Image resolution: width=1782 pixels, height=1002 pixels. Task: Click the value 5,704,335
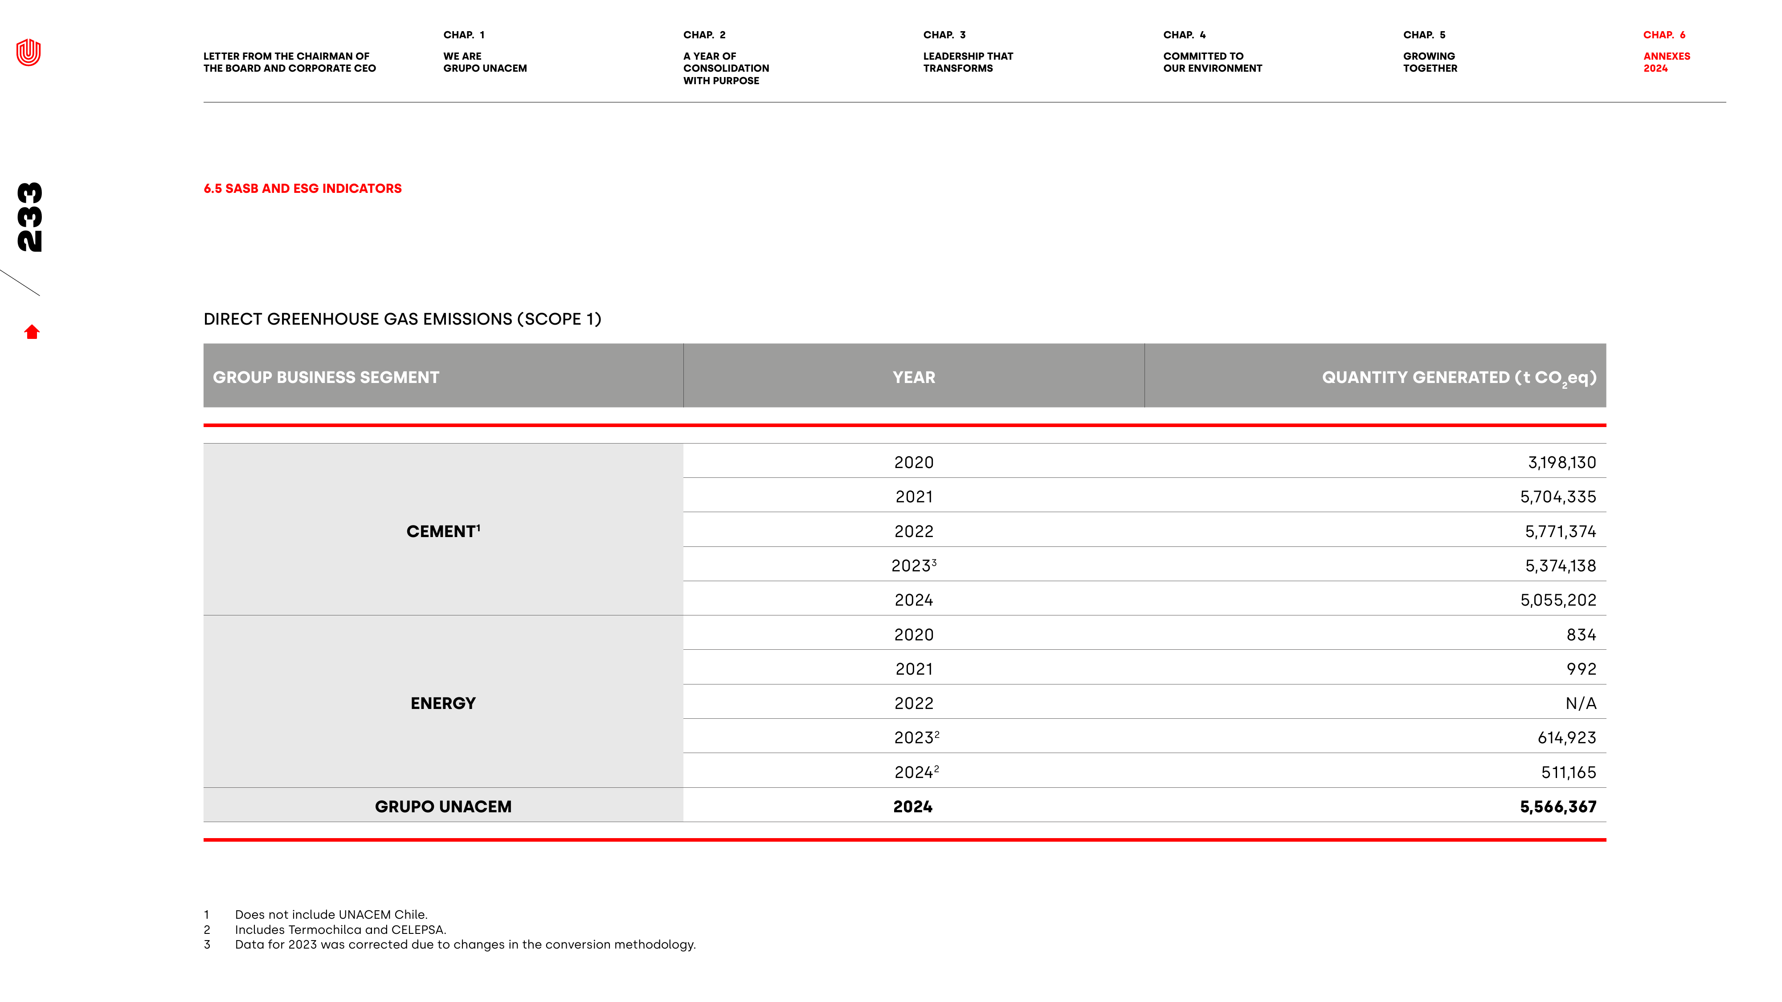[1558, 497]
